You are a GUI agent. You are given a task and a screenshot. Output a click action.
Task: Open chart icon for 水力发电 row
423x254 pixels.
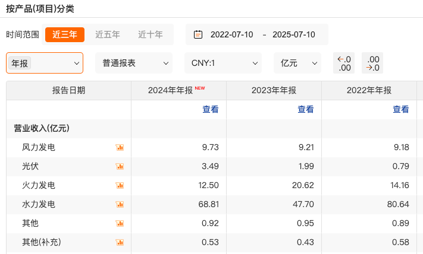tap(120, 205)
